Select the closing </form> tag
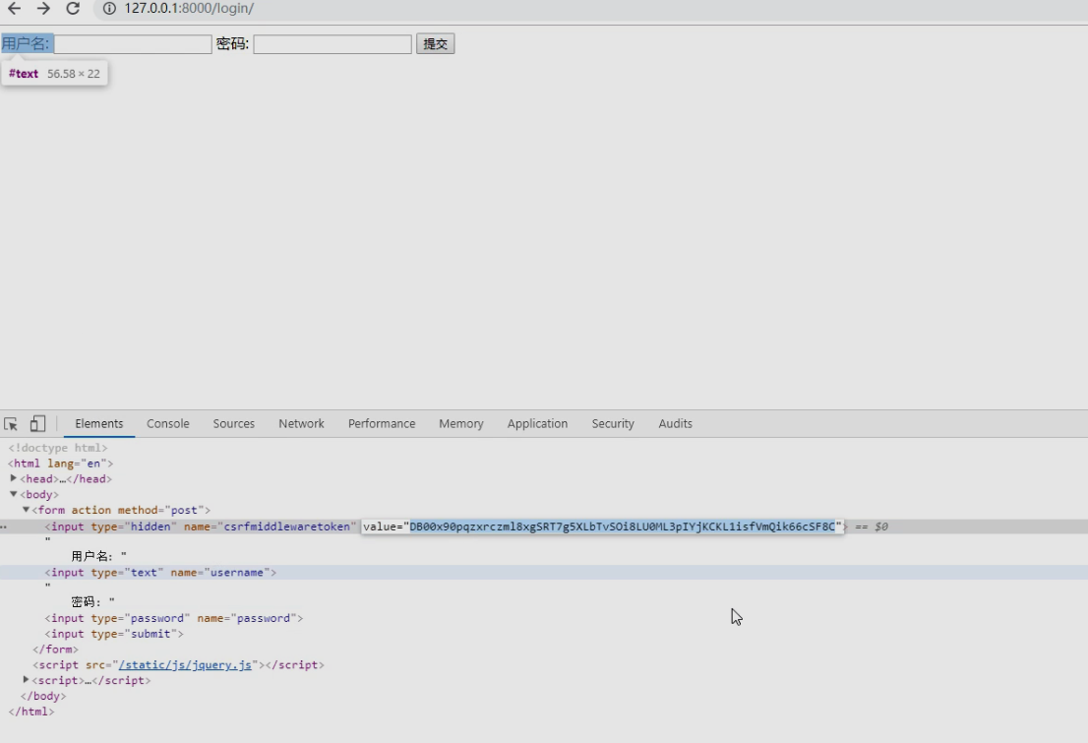 pos(55,650)
